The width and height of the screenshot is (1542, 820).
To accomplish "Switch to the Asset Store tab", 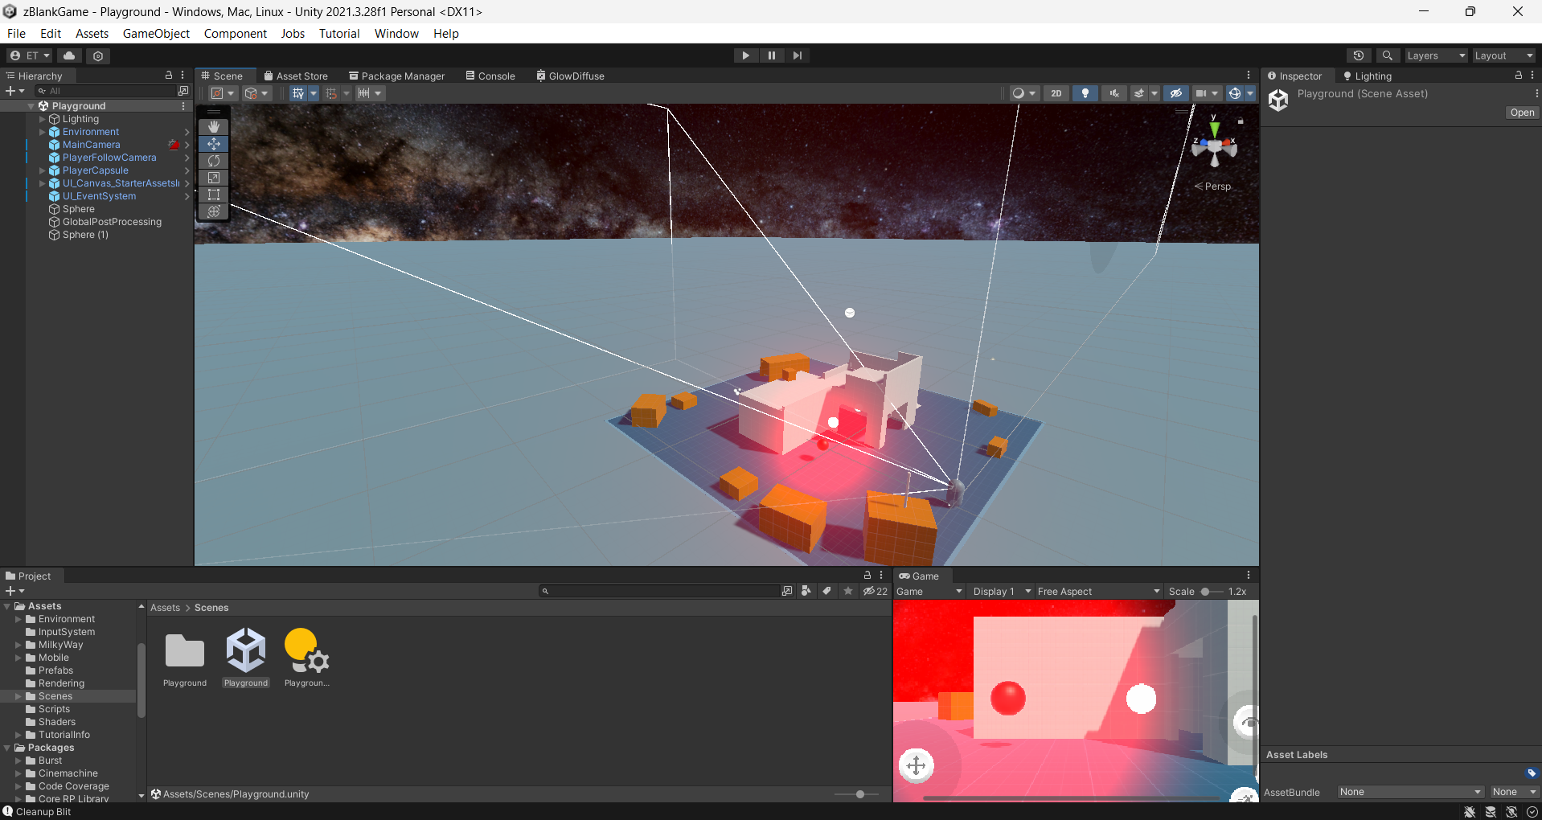I will pyautogui.click(x=295, y=76).
